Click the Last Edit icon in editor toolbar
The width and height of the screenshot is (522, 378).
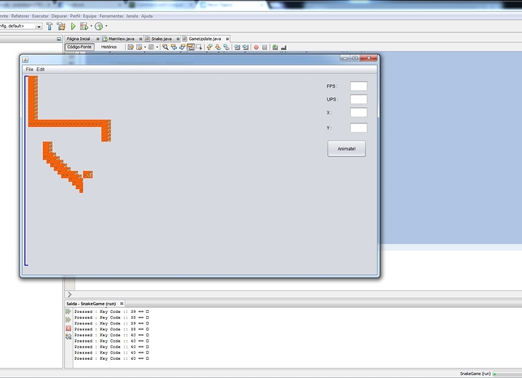[130, 47]
